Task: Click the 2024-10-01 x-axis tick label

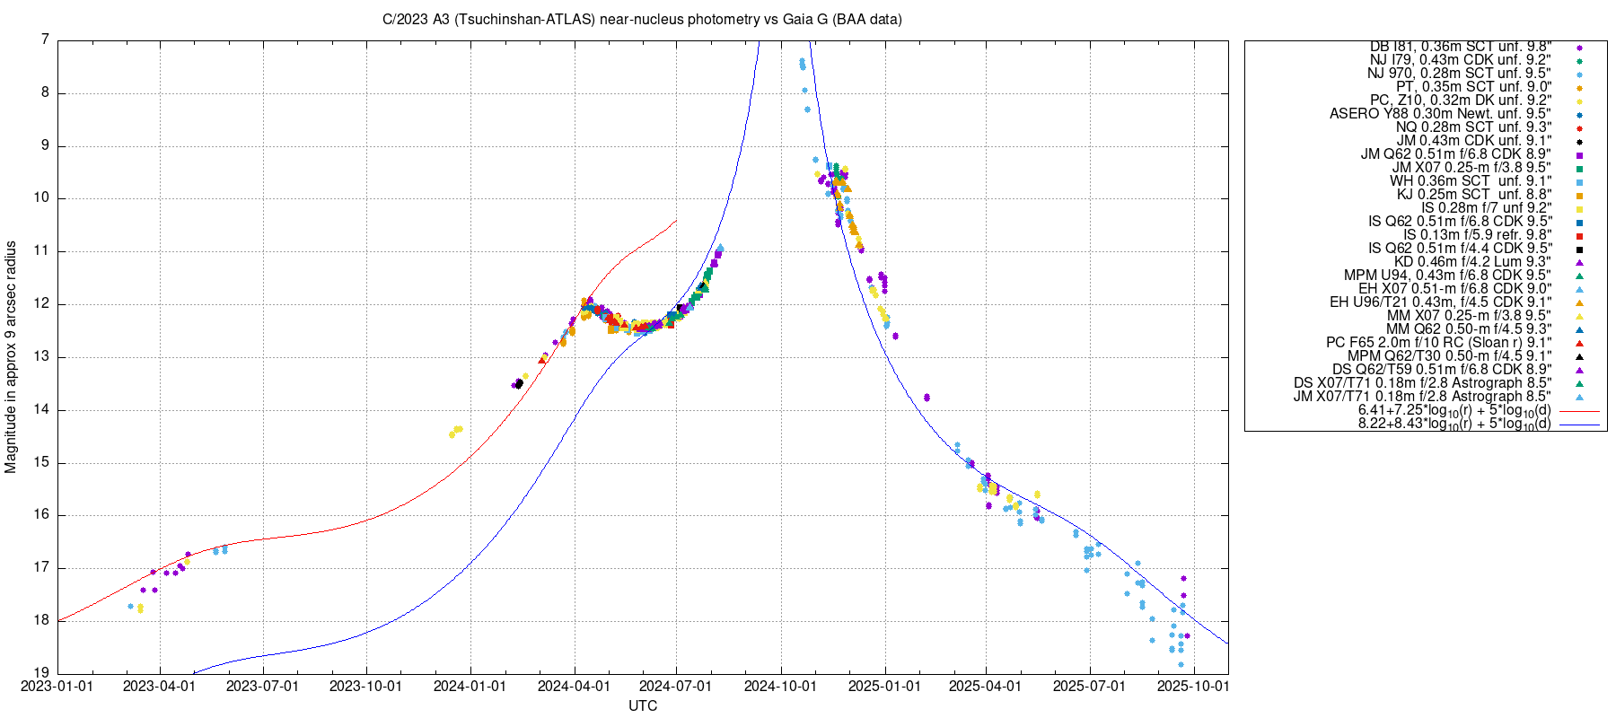Action: click(x=780, y=687)
